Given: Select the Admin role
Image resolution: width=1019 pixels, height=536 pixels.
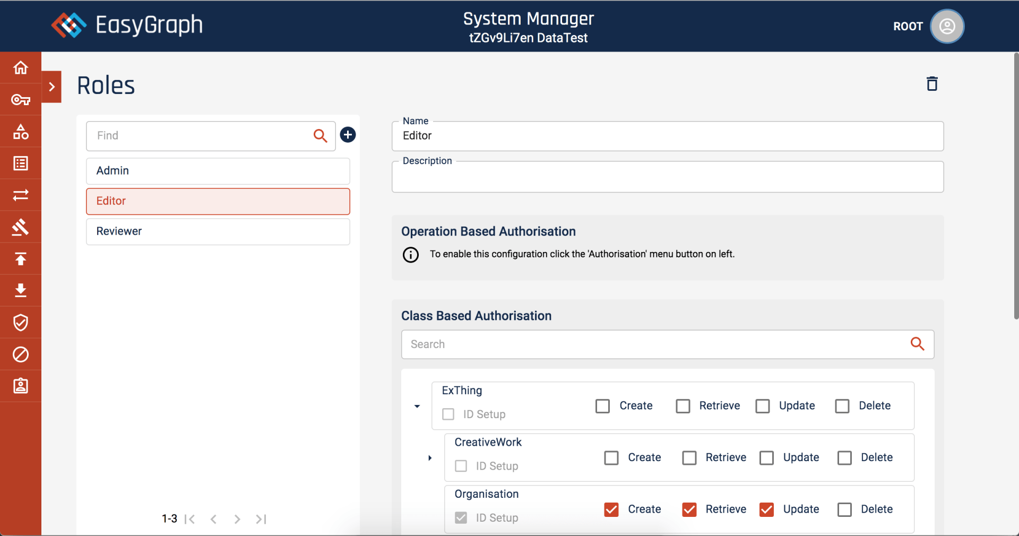Looking at the screenshot, I should 218,171.
